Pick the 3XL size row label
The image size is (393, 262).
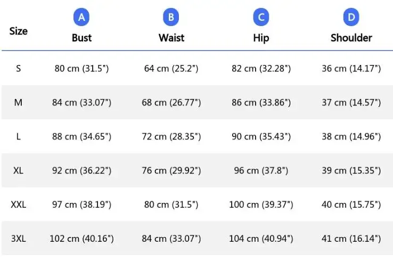click(19, 239)
